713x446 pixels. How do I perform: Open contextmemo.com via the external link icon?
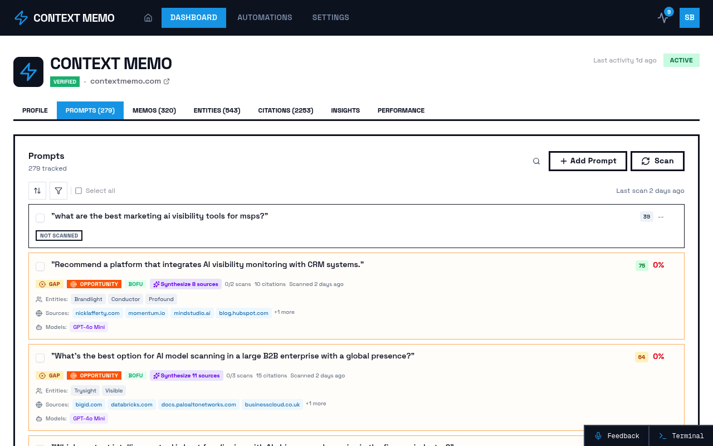pos(166,81)
